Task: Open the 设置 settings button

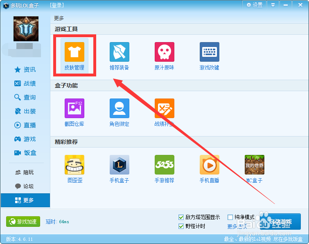Action: (x=255, y=5)
